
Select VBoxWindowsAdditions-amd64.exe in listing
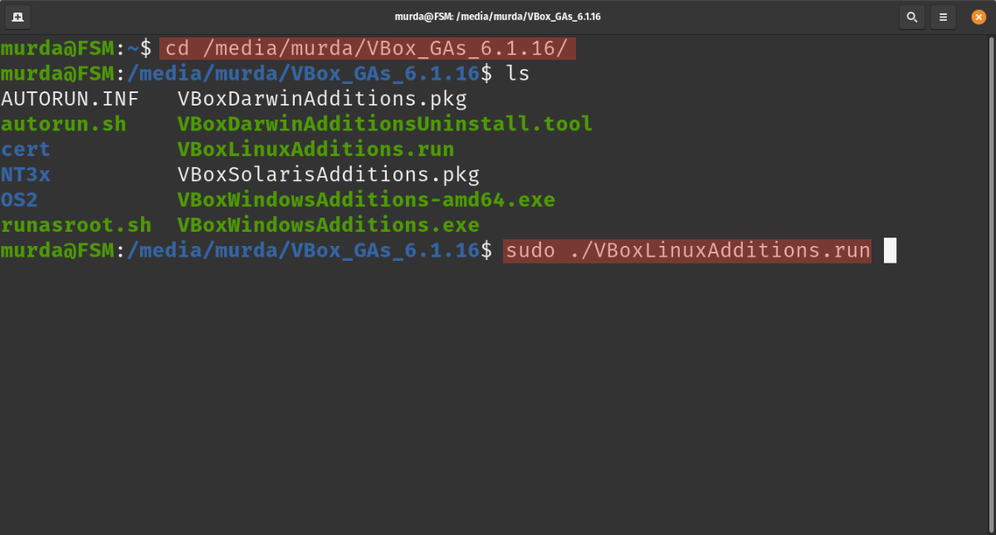tap(366, 200)
